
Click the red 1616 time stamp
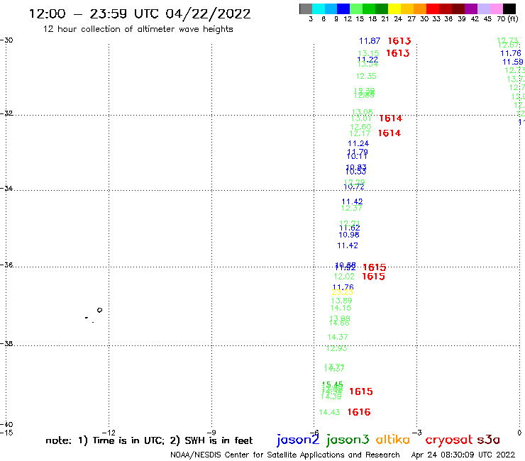(x=359, y=412)
